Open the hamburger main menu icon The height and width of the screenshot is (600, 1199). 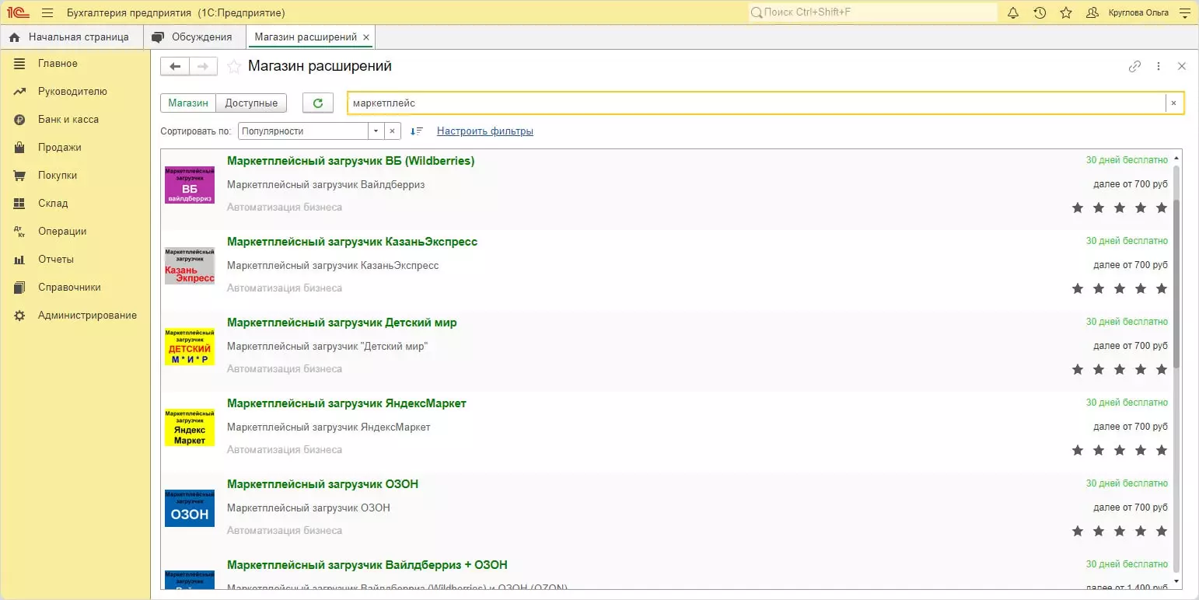coord(47,12)
